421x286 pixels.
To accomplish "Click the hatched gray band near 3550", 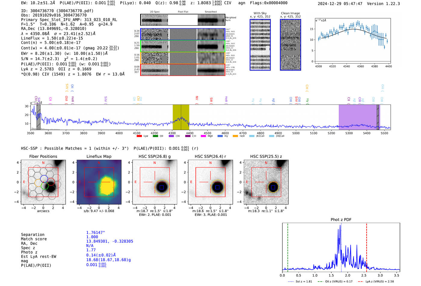I will click(38, 117).
